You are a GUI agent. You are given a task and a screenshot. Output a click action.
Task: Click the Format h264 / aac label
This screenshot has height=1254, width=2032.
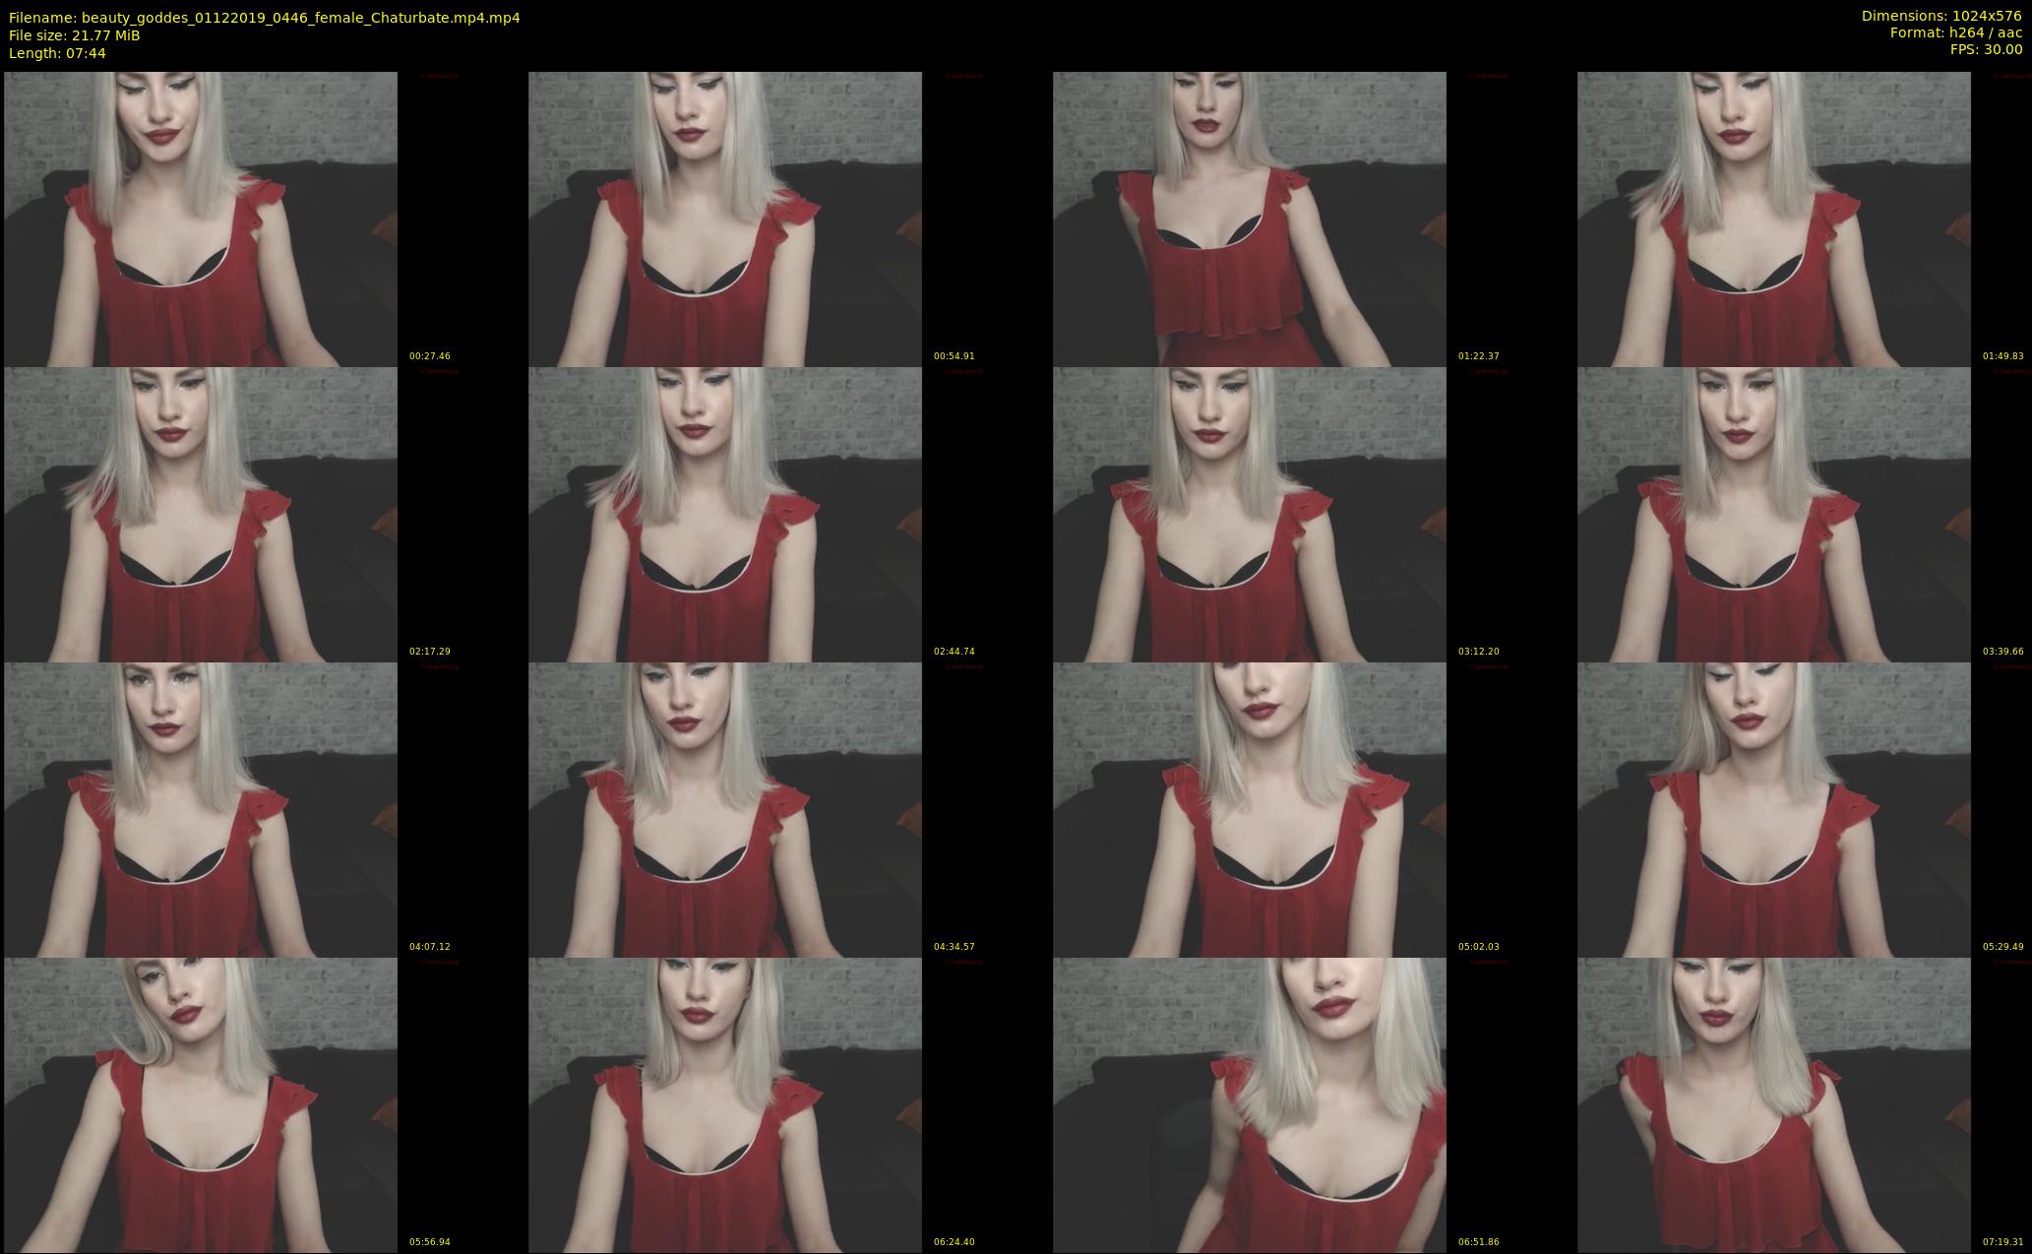point(1954,32)
